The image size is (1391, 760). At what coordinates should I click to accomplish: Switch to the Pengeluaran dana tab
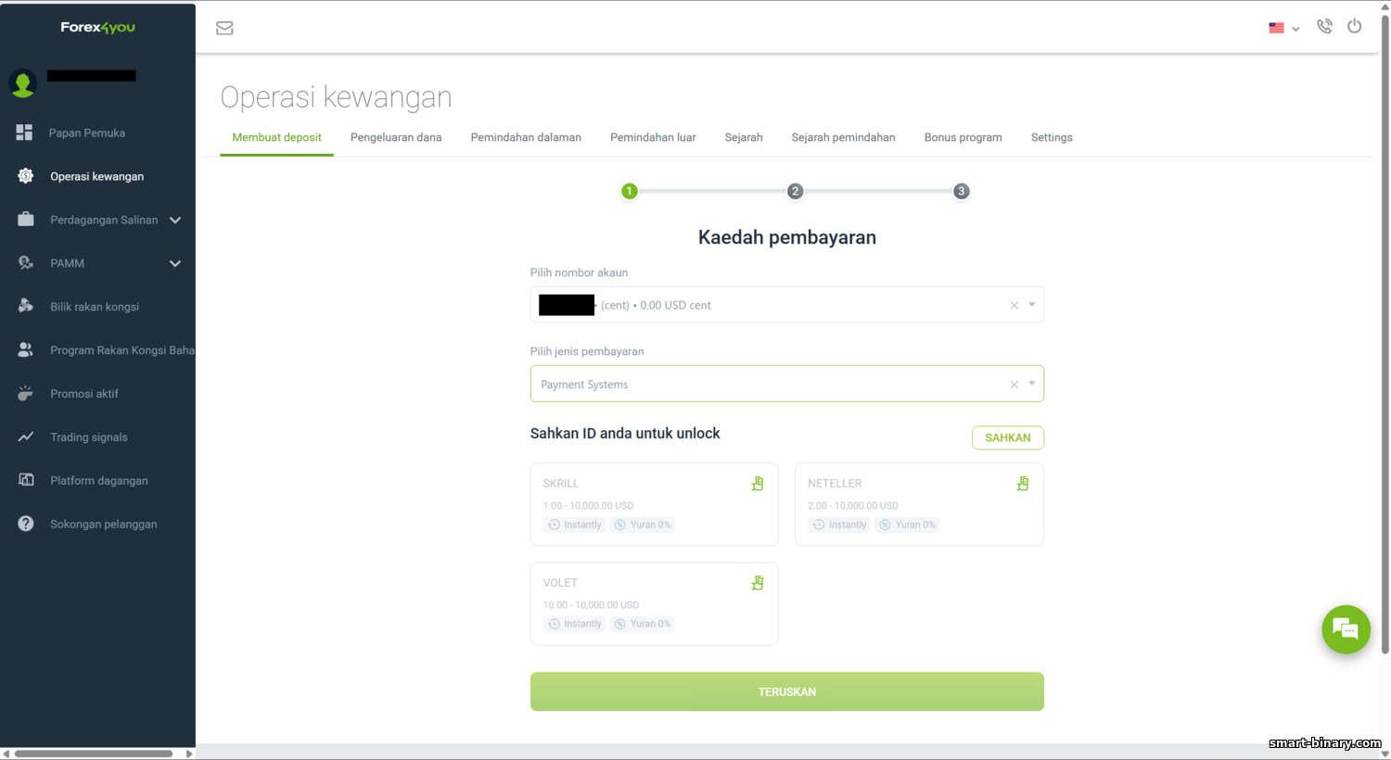coord(396,137)
